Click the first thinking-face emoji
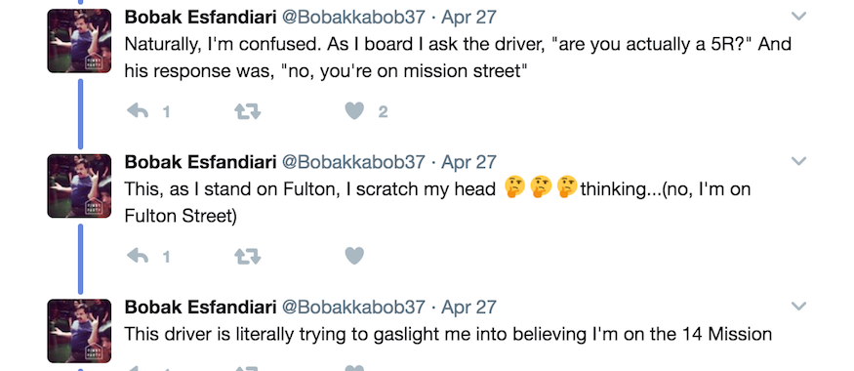The image size is (854, 371). [513, 187]
